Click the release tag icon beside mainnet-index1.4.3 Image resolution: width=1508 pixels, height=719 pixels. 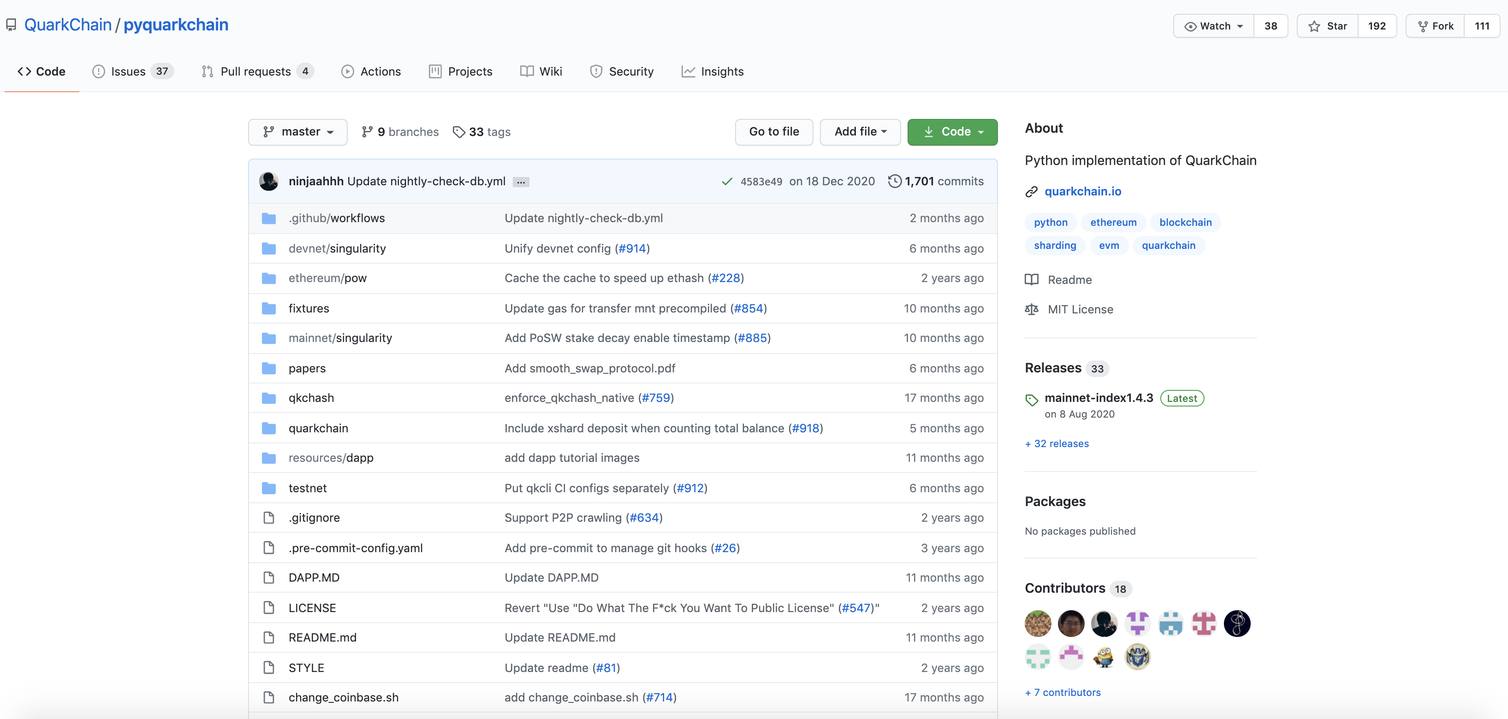(x=1032, y=400)
